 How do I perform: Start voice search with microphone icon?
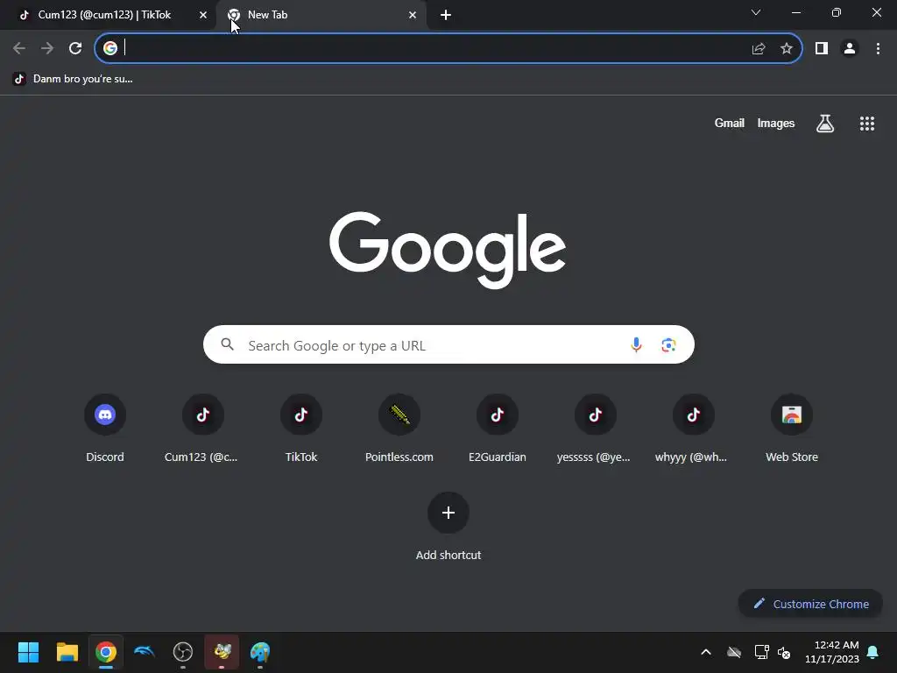pyautogui.click(x=636, y=344)
